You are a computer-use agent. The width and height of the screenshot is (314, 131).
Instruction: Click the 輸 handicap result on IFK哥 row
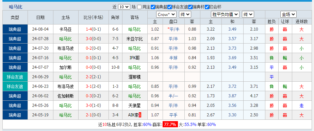[x=285, y=58]
